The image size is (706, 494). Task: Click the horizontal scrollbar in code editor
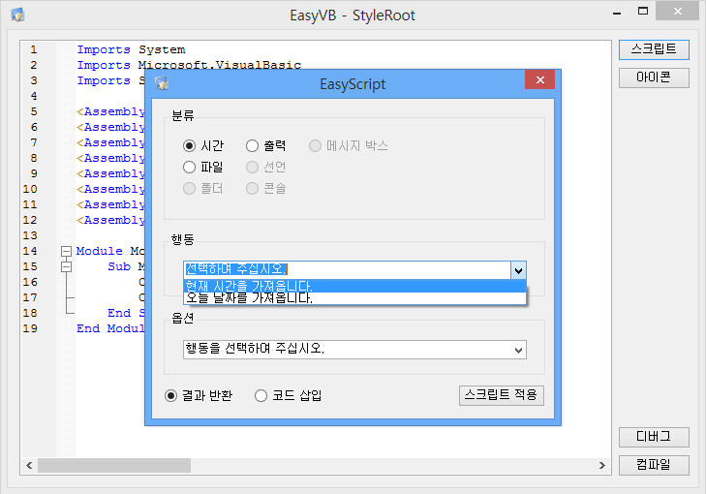pos(291,466)
